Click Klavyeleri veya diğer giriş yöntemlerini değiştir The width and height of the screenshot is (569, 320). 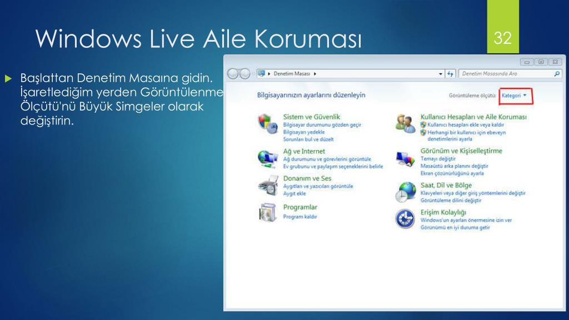pos(473,193)
